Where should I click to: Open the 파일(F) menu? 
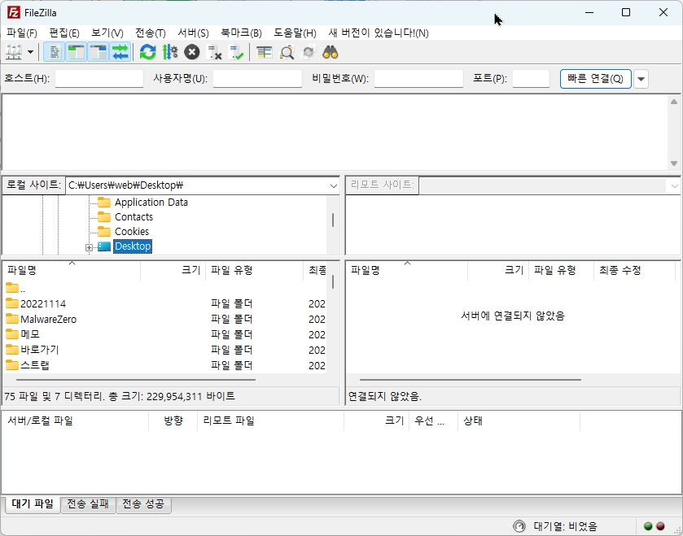[22, 33]
